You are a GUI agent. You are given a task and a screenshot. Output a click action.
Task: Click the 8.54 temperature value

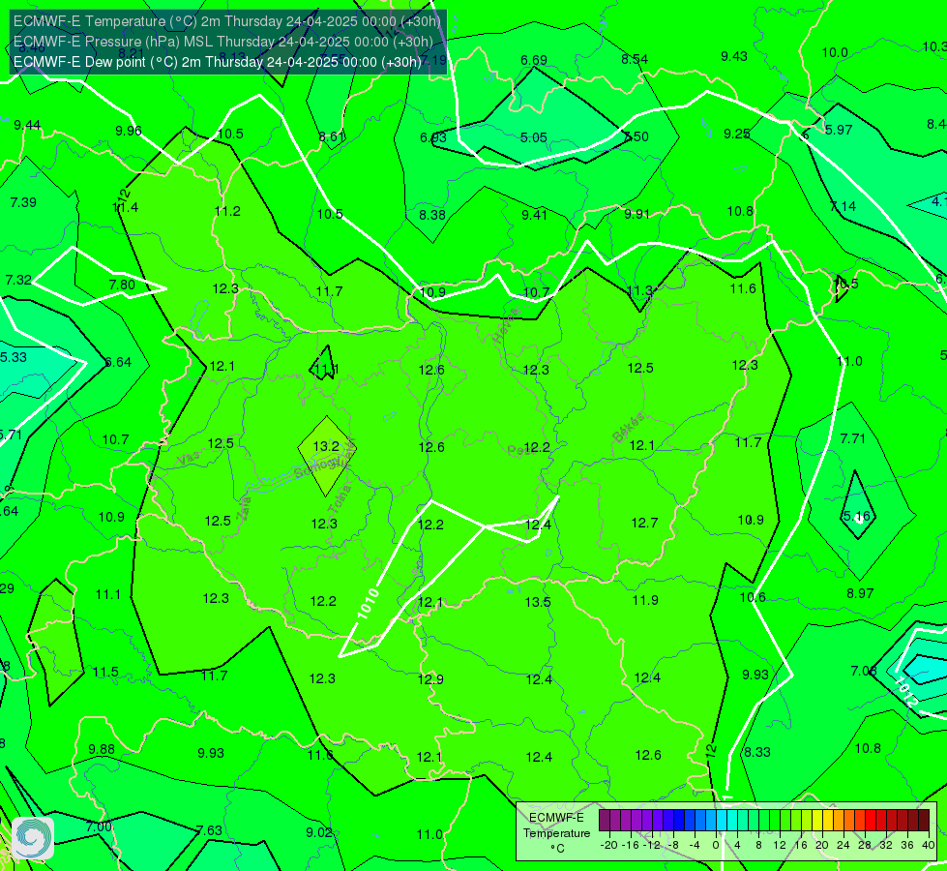pos(635,59)
